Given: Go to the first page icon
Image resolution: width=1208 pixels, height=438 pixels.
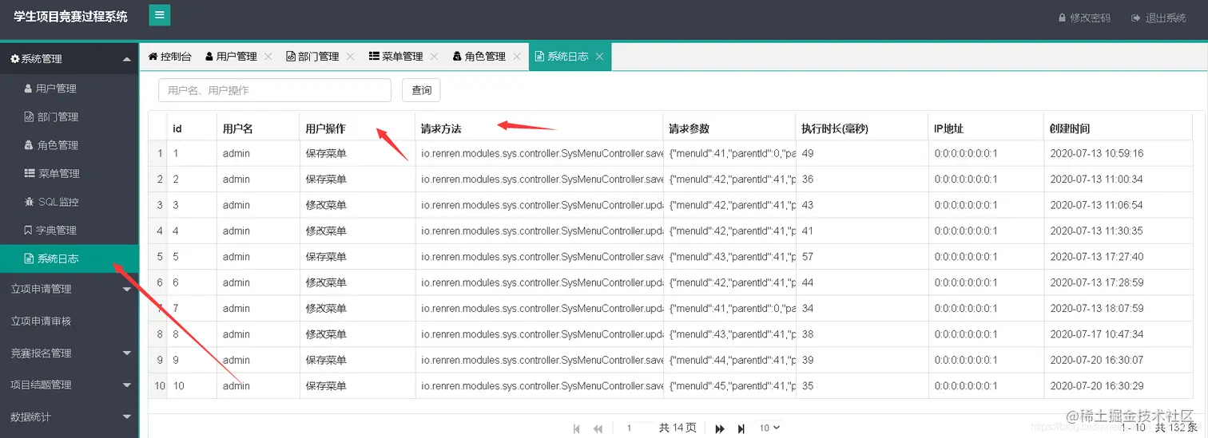Looking at the screenshot, I should point(577,428).
